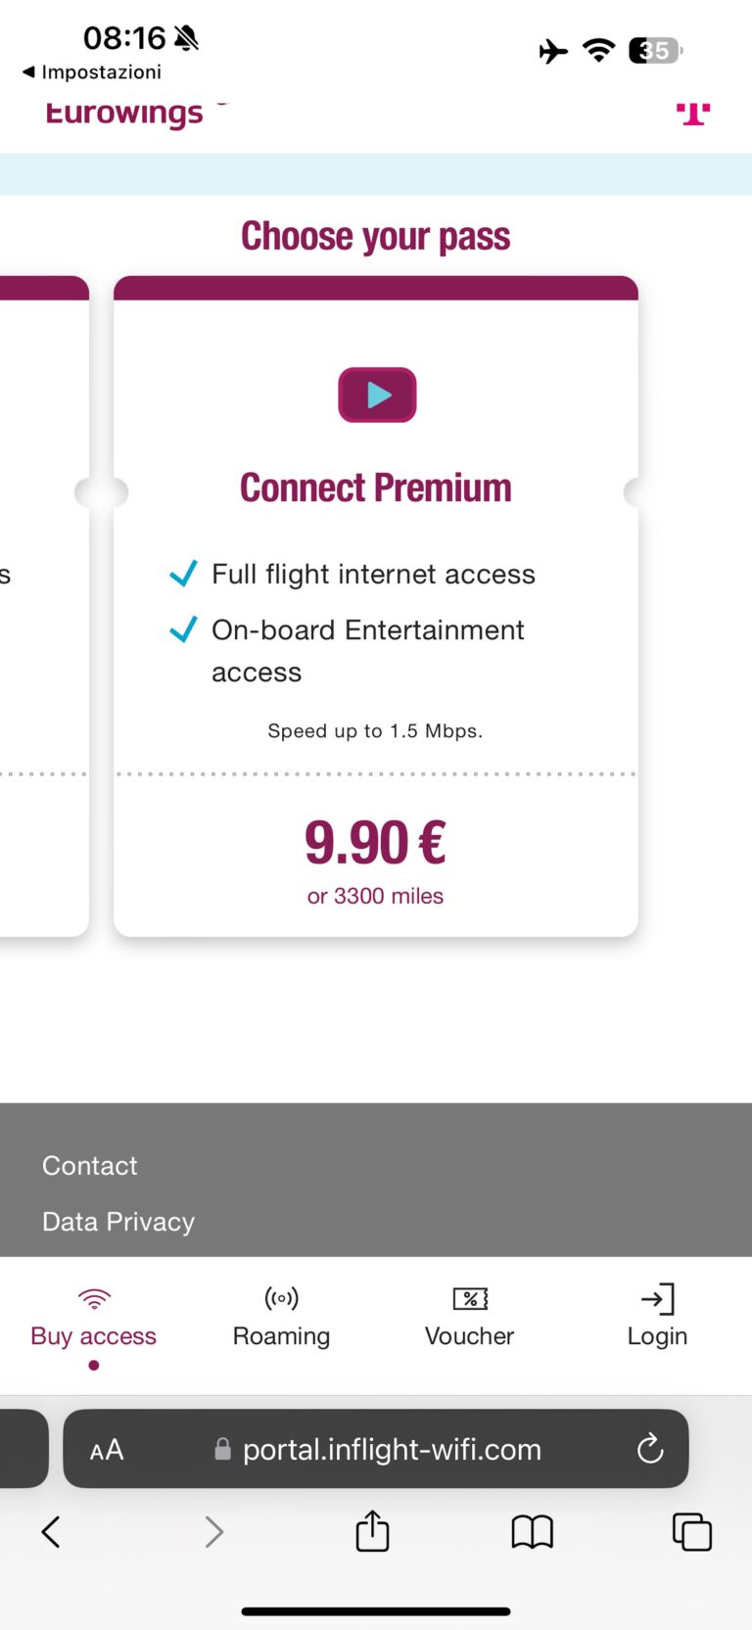Image resolution: width=752 pixels, height=1630 pixels.
Task: Open Safari bookmarks book icon
Action: pyautogui.click(x=532, y=1531)
